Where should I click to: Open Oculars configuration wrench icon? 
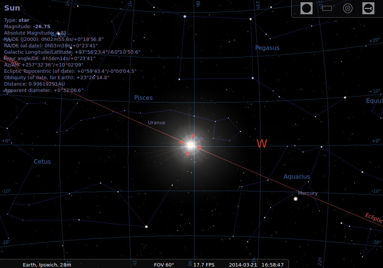click(x=368, y=8)
